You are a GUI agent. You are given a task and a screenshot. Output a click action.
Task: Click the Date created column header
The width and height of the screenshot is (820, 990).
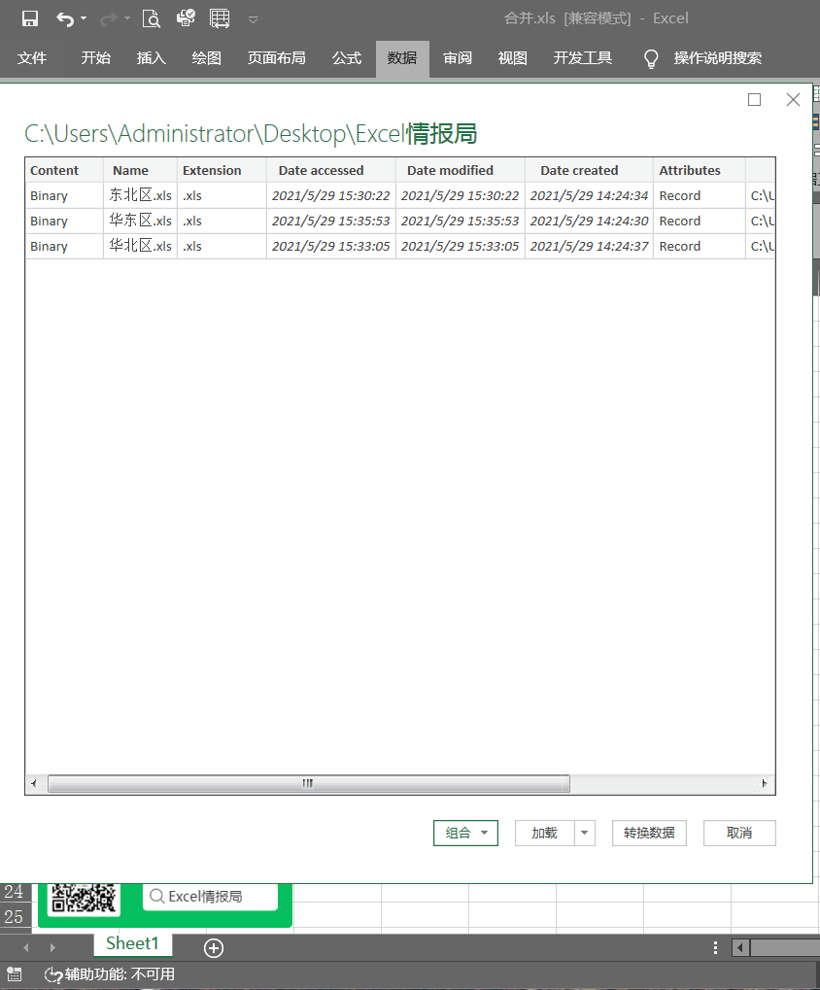[x=589, y=170]
